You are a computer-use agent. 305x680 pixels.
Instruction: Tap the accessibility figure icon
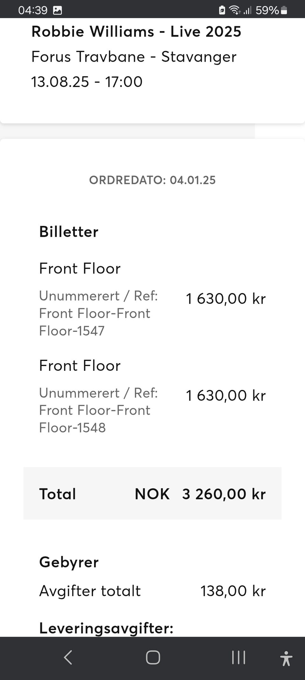click(286, 658)
